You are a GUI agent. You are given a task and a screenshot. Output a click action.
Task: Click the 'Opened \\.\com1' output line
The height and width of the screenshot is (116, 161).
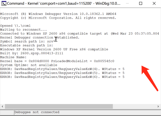pos(15,26)
